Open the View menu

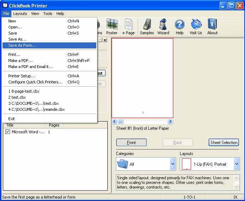(x=35, y=14)
